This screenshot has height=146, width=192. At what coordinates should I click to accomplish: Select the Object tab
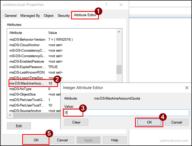click(x=49, y=16)
